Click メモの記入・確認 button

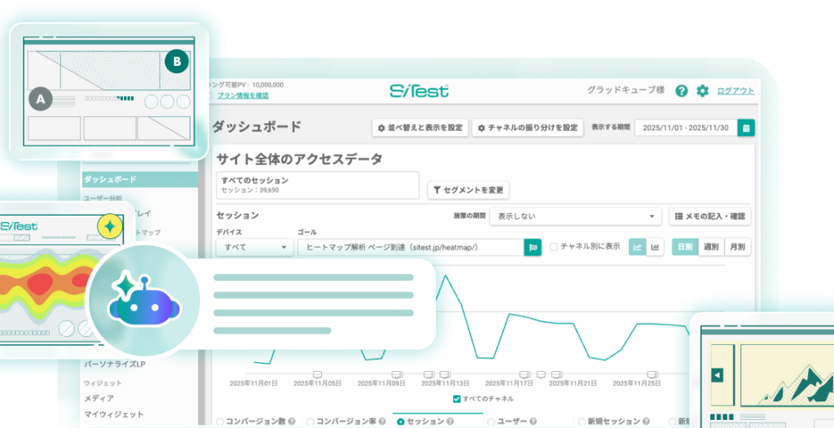(710, 216)
